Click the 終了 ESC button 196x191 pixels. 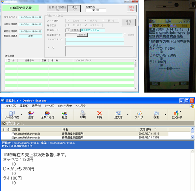pos(132,9)
